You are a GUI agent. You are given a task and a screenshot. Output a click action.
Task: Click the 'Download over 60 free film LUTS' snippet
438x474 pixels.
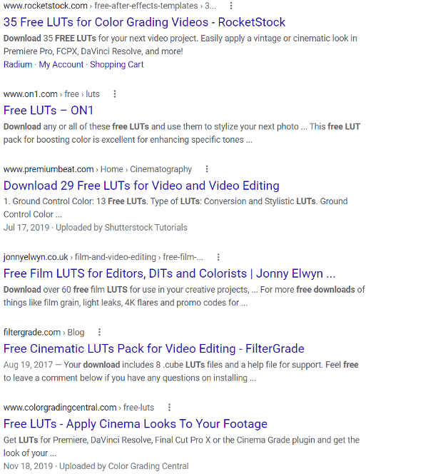(184, 296)
